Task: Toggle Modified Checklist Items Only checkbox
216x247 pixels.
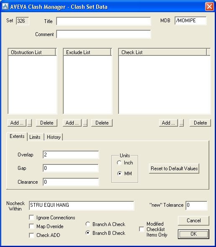Action: point(141,229)
